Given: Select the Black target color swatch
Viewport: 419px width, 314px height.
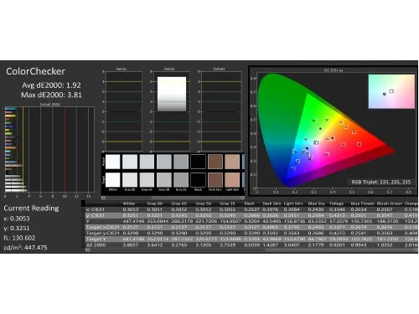Looking at the screenshot, I should 198,180.
